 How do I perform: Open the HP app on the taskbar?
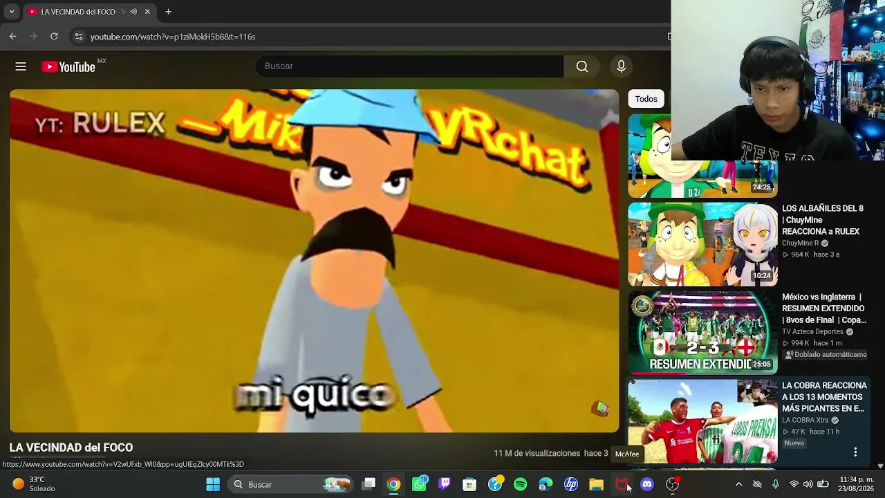(x=571, y=484)
